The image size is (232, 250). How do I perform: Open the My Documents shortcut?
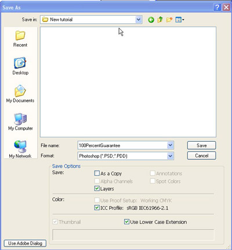(20, 94)
